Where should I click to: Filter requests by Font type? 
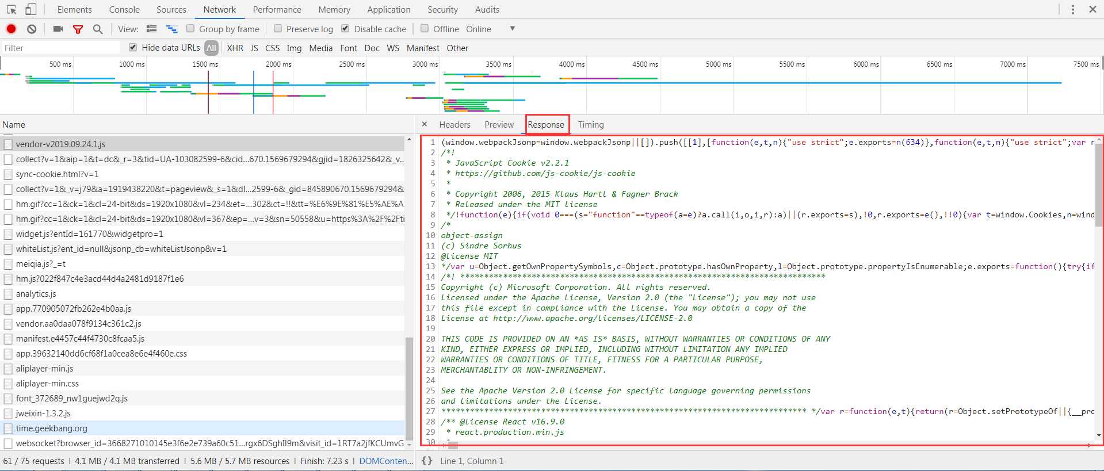[x=349, y=48]
